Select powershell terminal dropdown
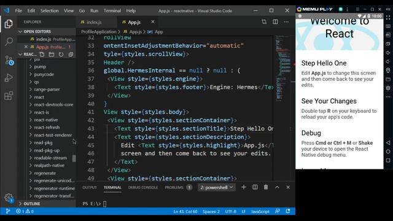 pos(217,187)
